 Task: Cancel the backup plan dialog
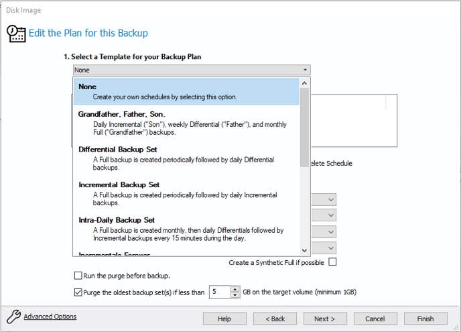pos(375,319)
